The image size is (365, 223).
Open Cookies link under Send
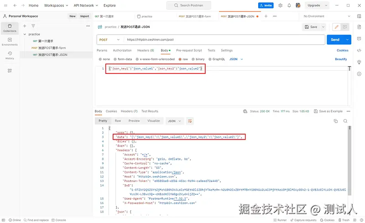[x=343, y=50]
